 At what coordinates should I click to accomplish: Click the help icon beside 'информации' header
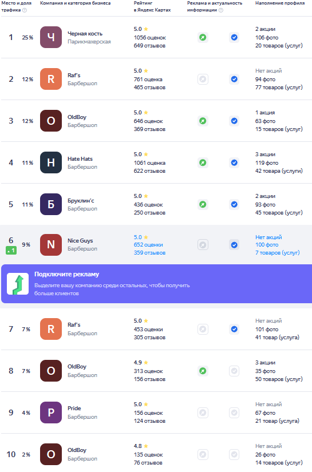coord(221,10)
